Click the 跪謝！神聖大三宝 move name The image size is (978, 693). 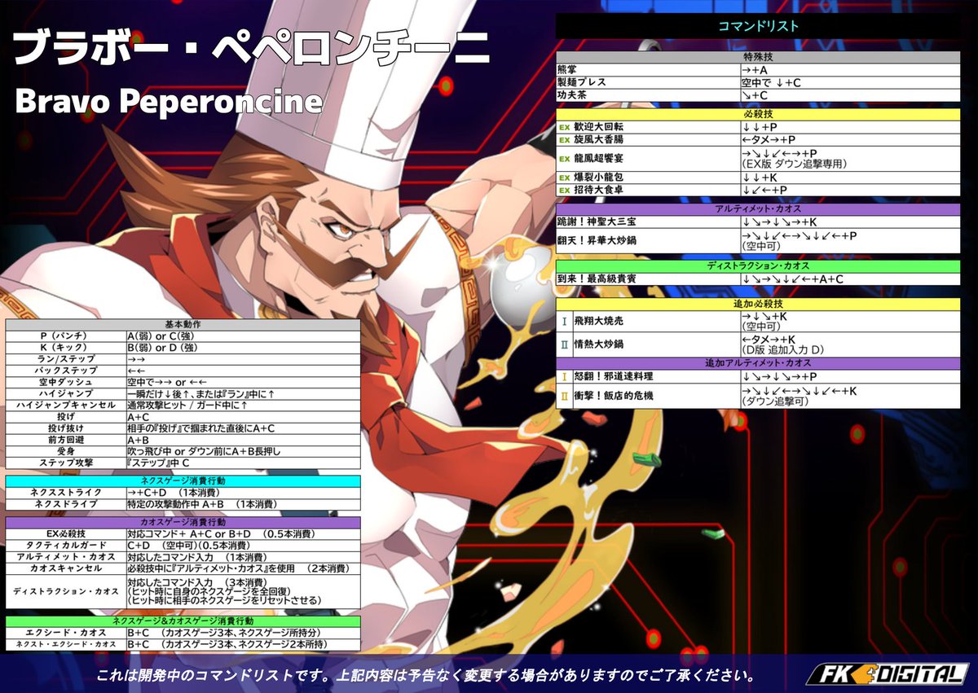[x=598, y=221]
